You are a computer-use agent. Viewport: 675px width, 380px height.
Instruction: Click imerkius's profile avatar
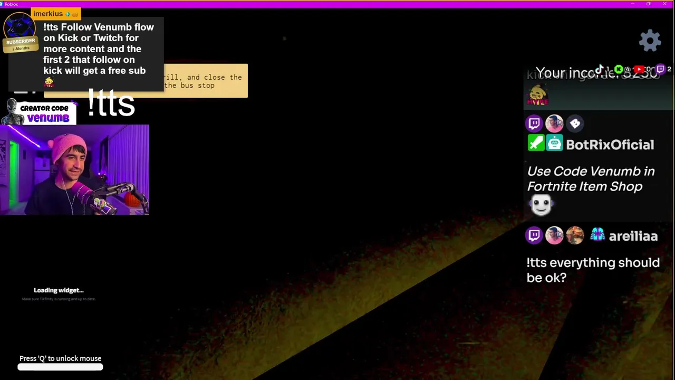point(20,25)
